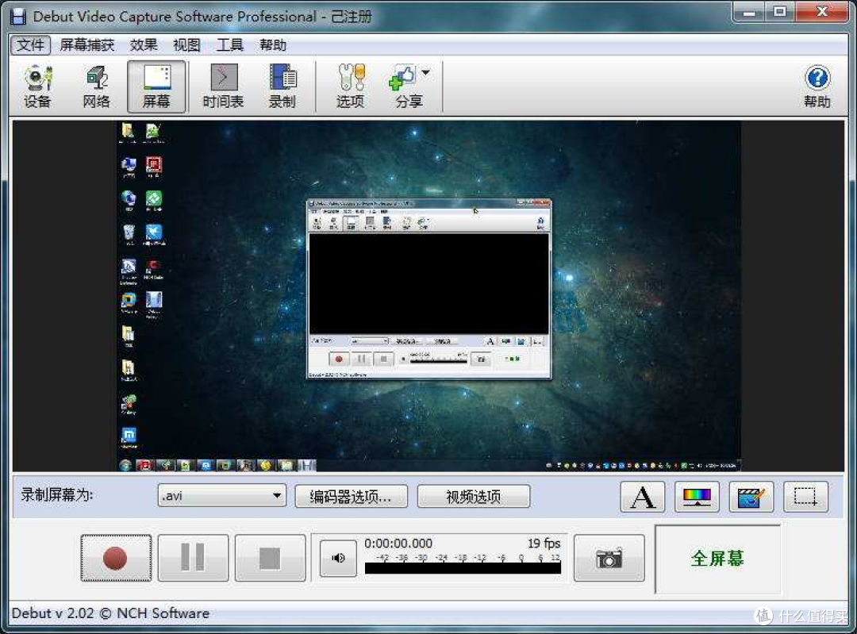Image resolution: width=857 pixels, height=634 pixels.
Task: Toggle the speaker mute button
Action: tap(338, 558)
